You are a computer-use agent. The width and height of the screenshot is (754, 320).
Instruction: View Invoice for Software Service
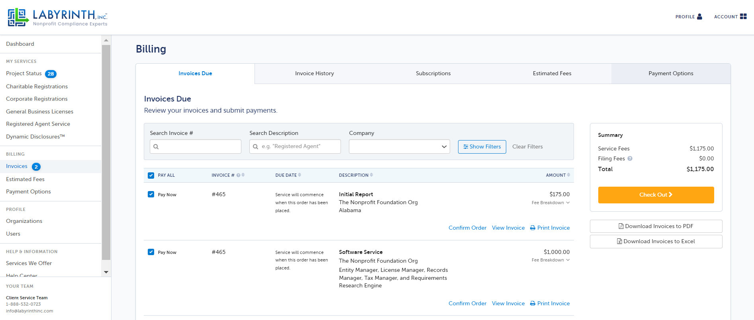coord(508,303)
